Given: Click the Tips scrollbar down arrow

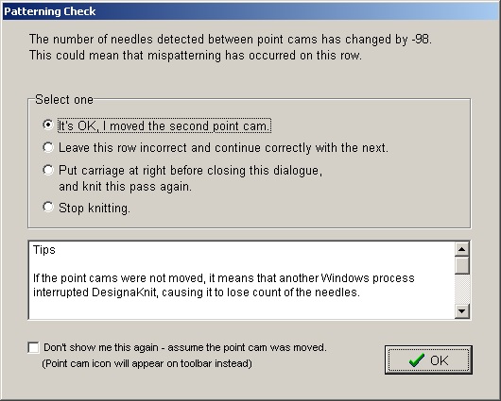Looking at the screenshot, I should point(461,311).
